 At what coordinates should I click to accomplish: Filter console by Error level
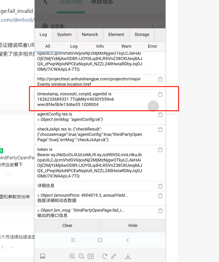coord(152,46)
